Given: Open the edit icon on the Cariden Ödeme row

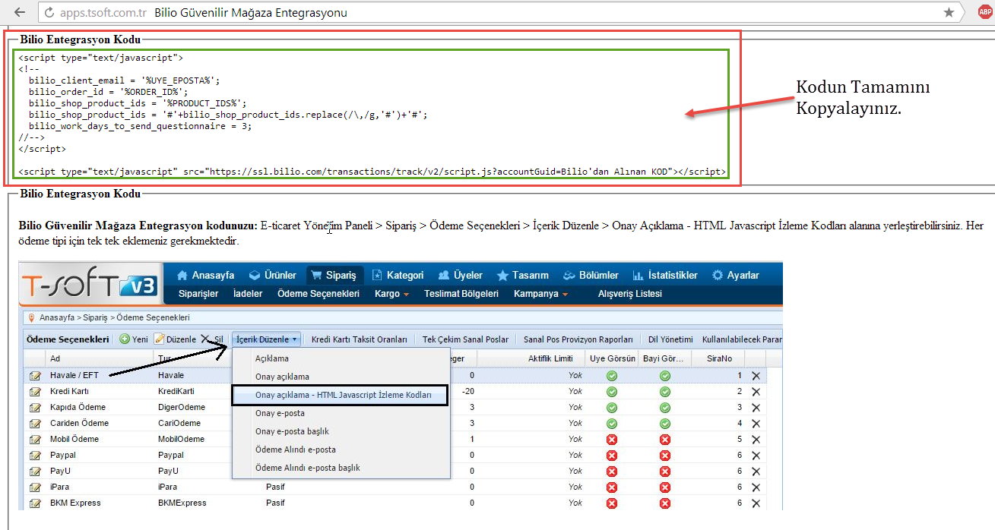Looking at the screenshot, I should [x=35, y=424].
